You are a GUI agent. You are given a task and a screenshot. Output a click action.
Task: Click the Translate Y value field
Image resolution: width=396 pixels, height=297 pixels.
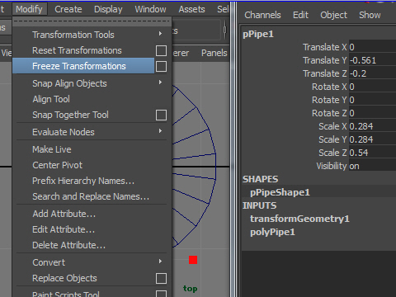tap(372, 60)
